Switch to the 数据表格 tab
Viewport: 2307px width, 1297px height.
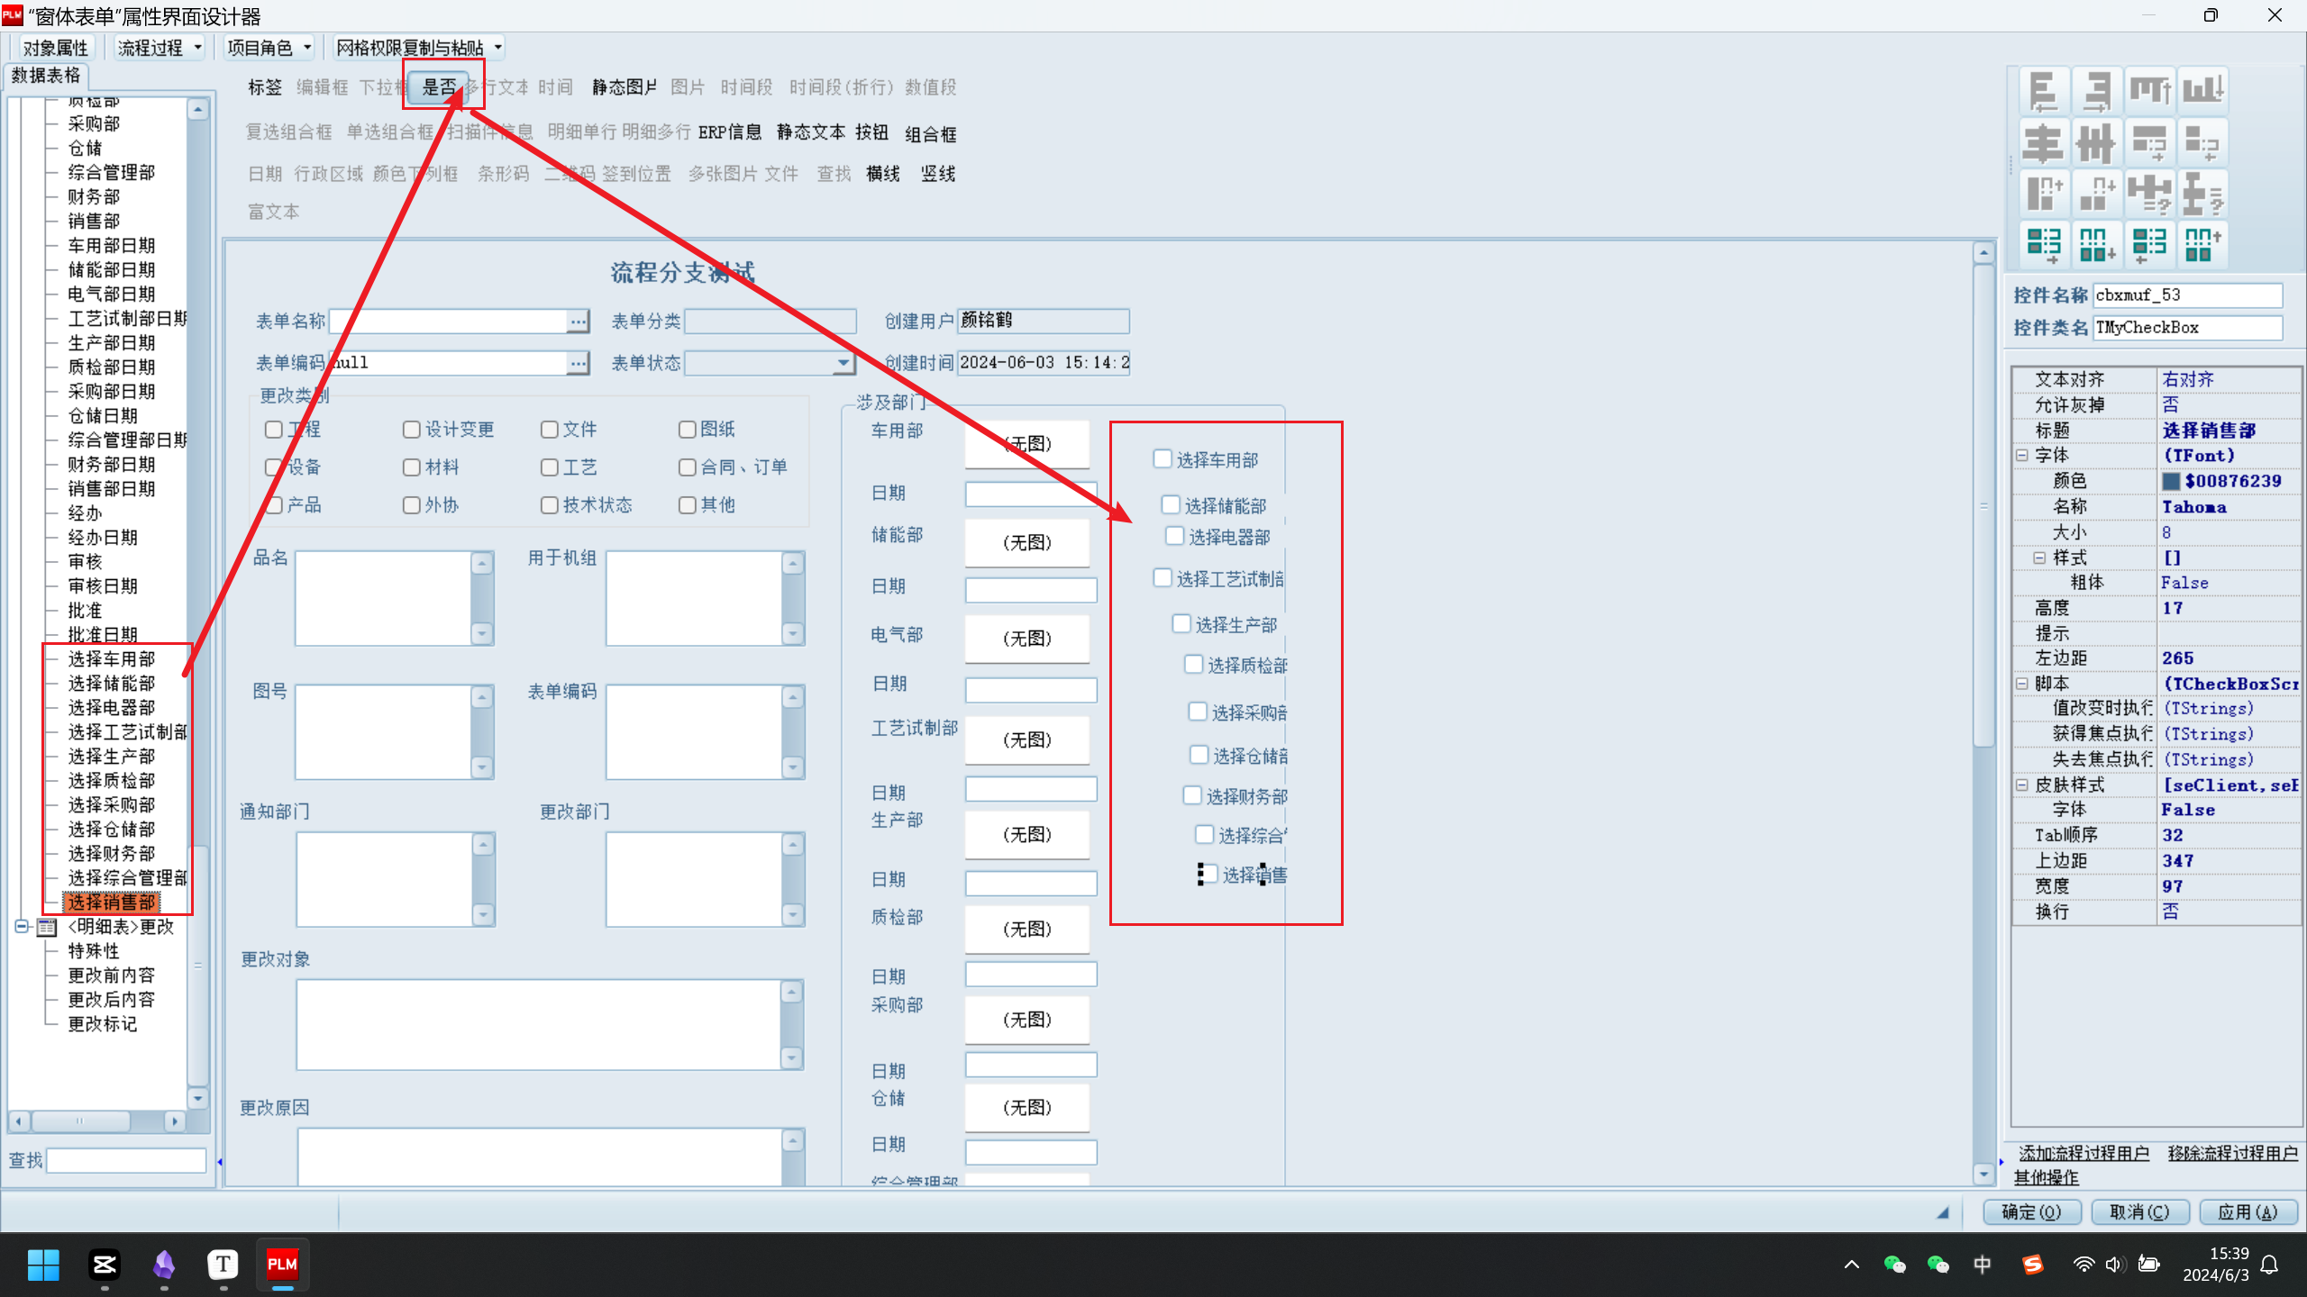click(x=46, y=76)
